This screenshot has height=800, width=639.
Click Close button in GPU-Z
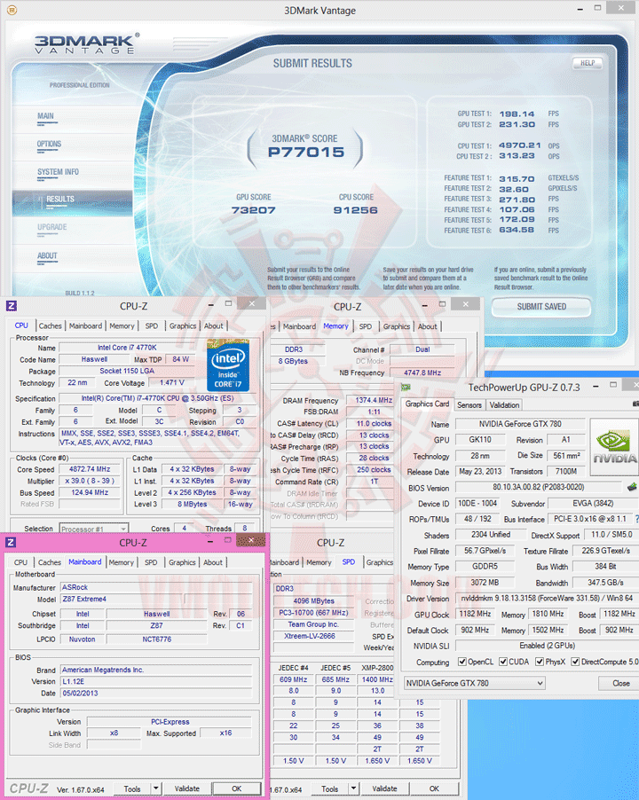point(620,683)
